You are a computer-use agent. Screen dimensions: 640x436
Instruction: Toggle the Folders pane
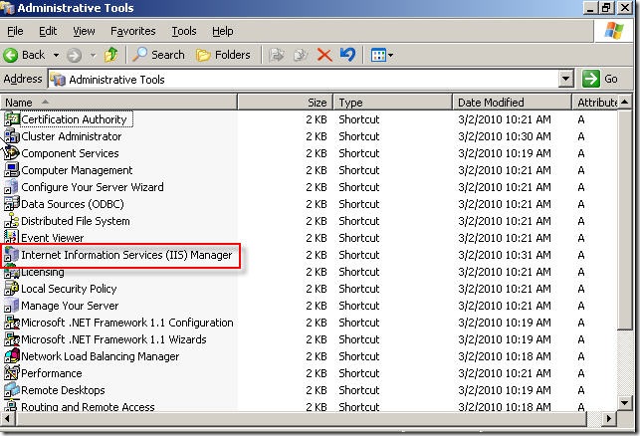pyautogui.click(x=223, y=55)
